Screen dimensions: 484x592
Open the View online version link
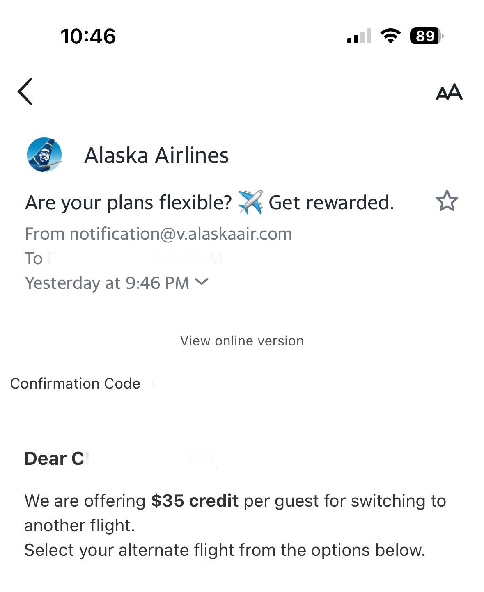coord(242,341)
